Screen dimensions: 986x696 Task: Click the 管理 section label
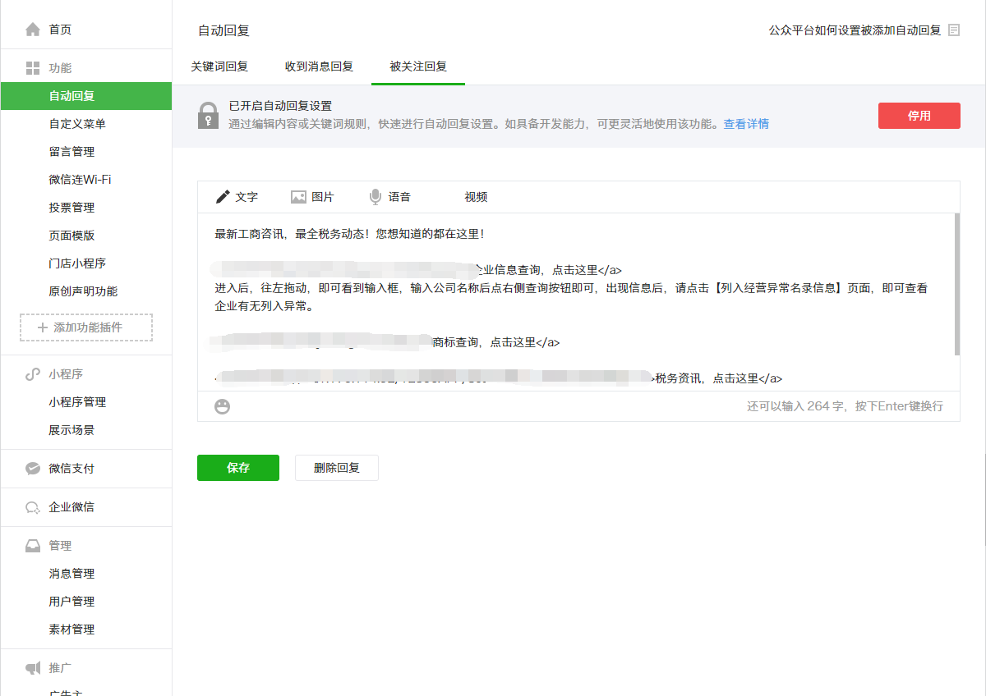point(60,546)
